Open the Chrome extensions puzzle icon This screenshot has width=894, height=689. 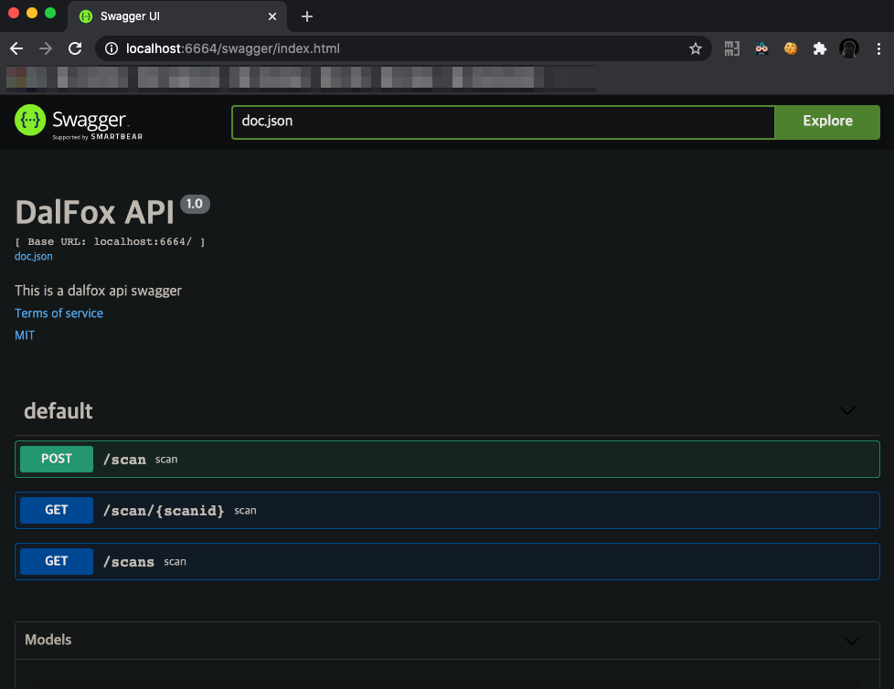[820, 48]
